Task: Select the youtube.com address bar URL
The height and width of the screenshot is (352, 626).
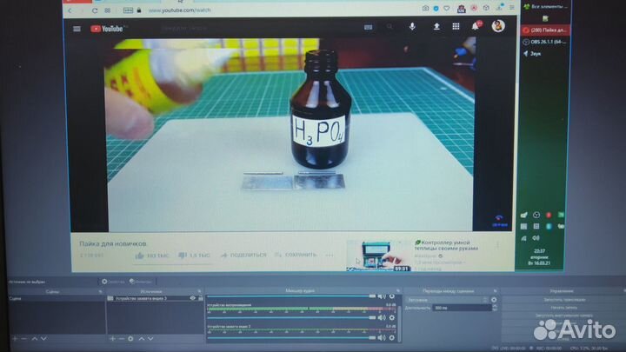Action: coord(179,10)
